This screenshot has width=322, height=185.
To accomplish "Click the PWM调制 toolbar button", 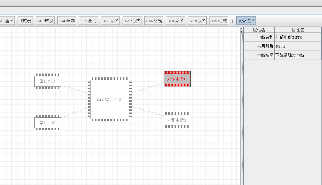I will [67, 21].
